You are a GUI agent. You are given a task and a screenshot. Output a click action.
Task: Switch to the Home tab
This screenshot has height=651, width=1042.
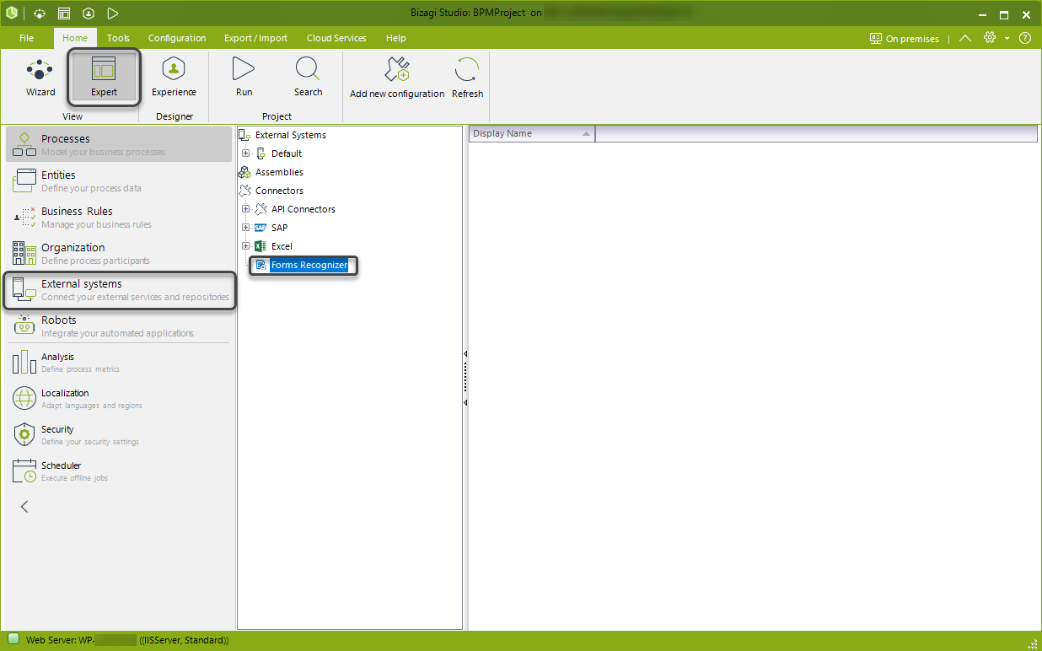[75, 38]
